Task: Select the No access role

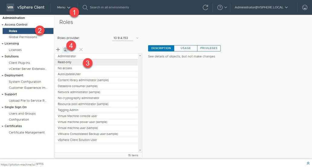Action: 65,68
